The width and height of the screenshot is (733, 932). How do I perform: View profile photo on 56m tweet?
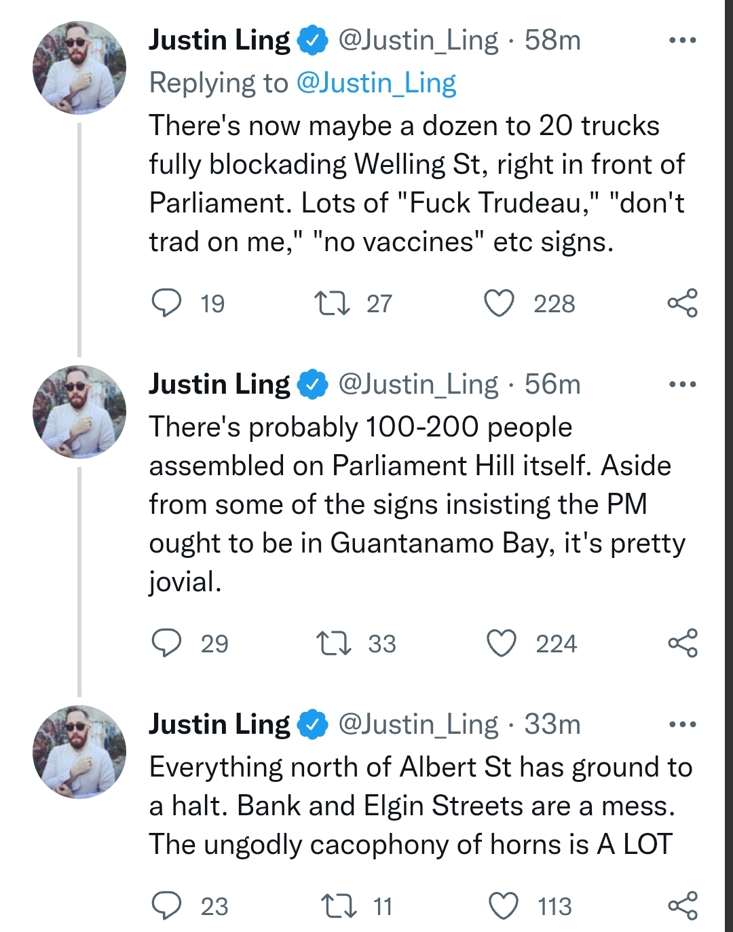pyautogui.click(x=79, y=412)
